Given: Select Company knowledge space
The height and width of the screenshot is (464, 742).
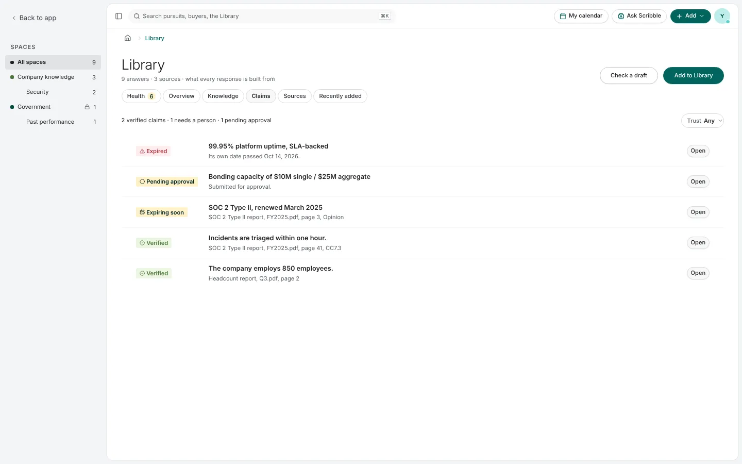Looking at the screenshot, I should pos(53,77).
